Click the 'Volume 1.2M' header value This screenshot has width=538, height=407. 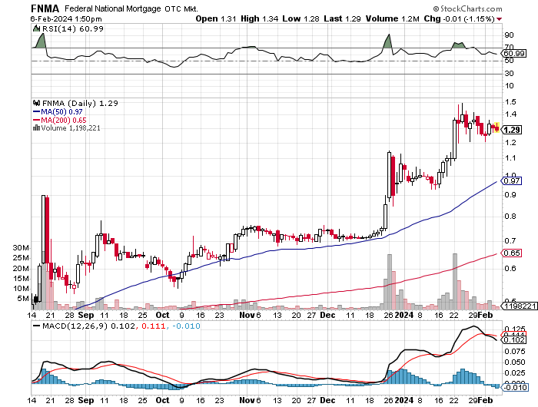point(393,19)
